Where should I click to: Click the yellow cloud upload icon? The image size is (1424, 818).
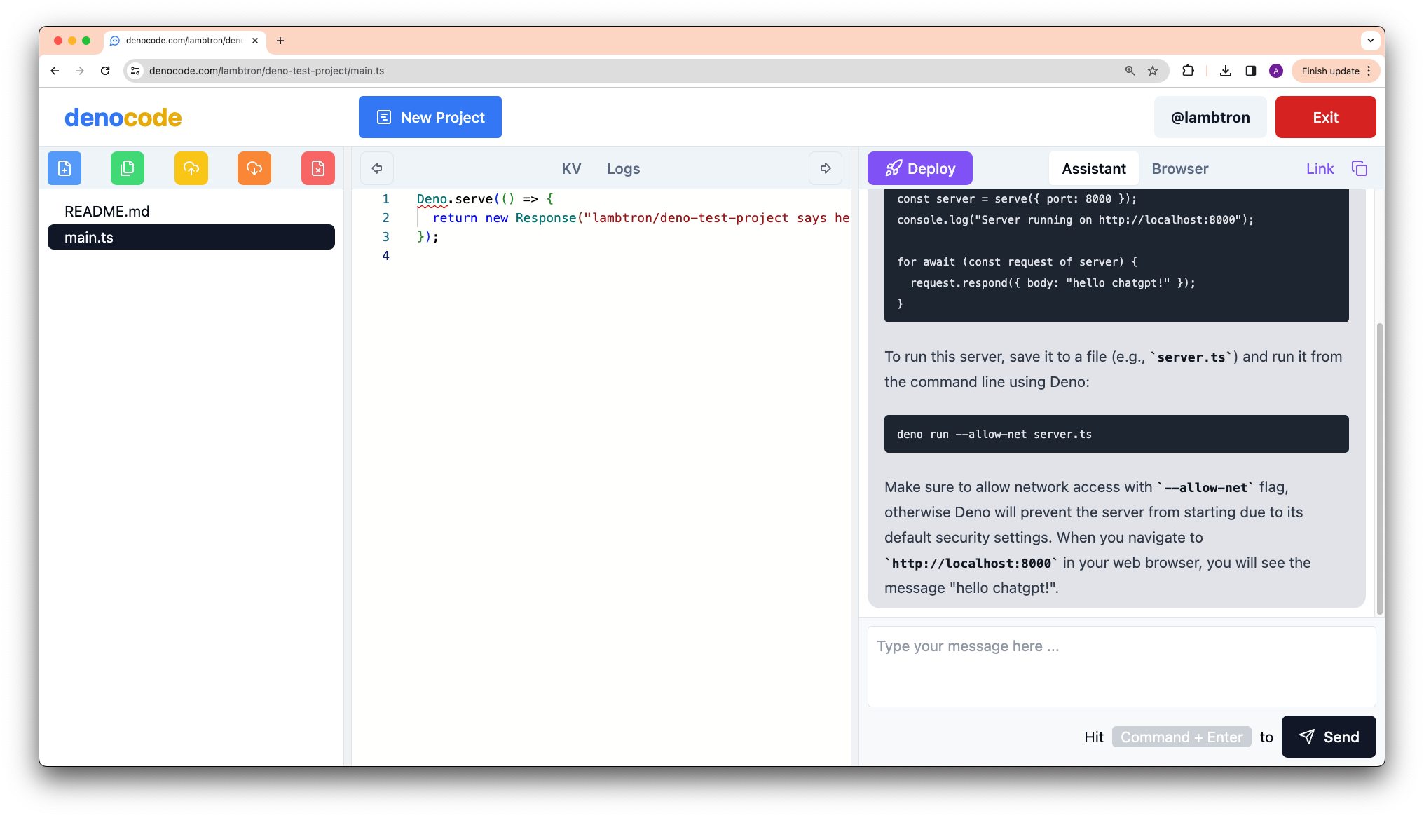tap(191, 168)
